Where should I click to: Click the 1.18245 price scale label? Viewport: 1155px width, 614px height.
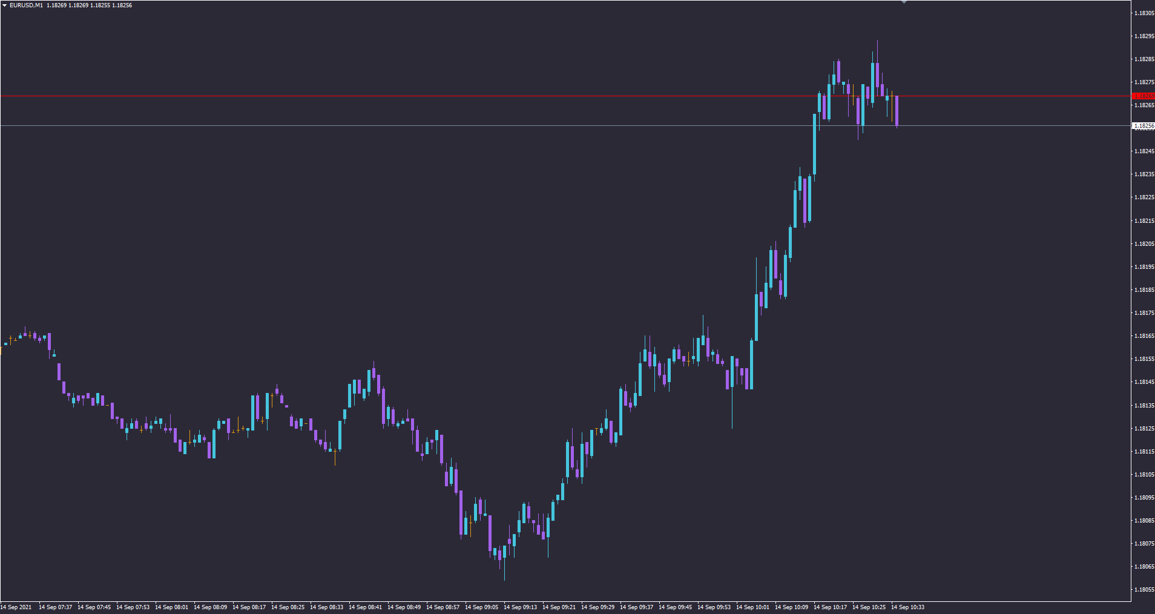1143,151
